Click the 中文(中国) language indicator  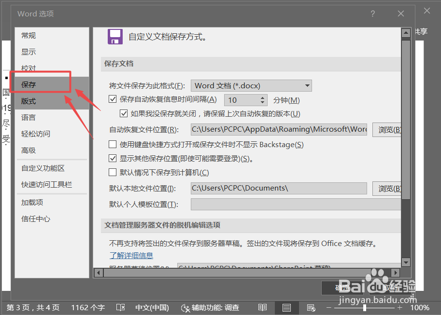(152, 308)
